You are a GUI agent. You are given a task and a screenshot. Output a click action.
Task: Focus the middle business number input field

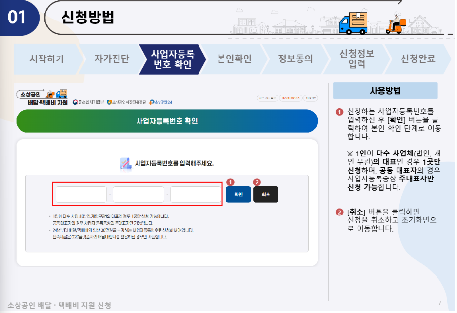[x=139, y=195]
